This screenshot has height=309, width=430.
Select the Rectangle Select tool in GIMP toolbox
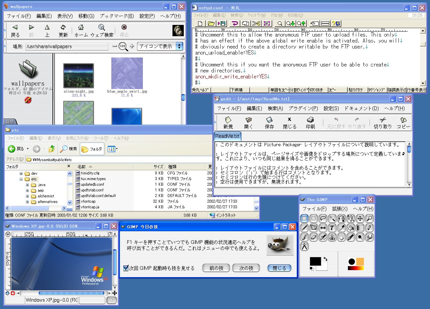click(x=304, y=218)
